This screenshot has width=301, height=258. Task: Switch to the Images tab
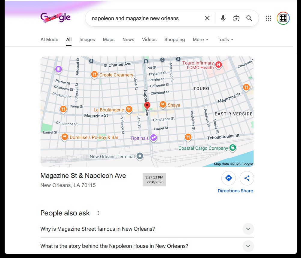[x=87, y=40]
